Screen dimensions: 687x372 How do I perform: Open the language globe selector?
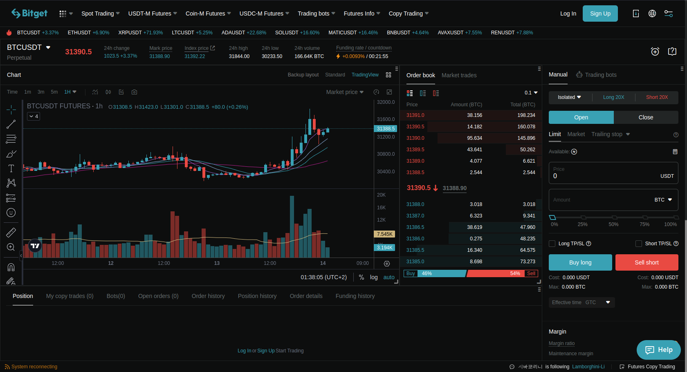click(x=652, y=13)
